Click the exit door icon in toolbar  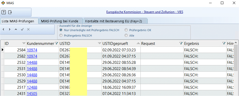[x=10, y=12]
